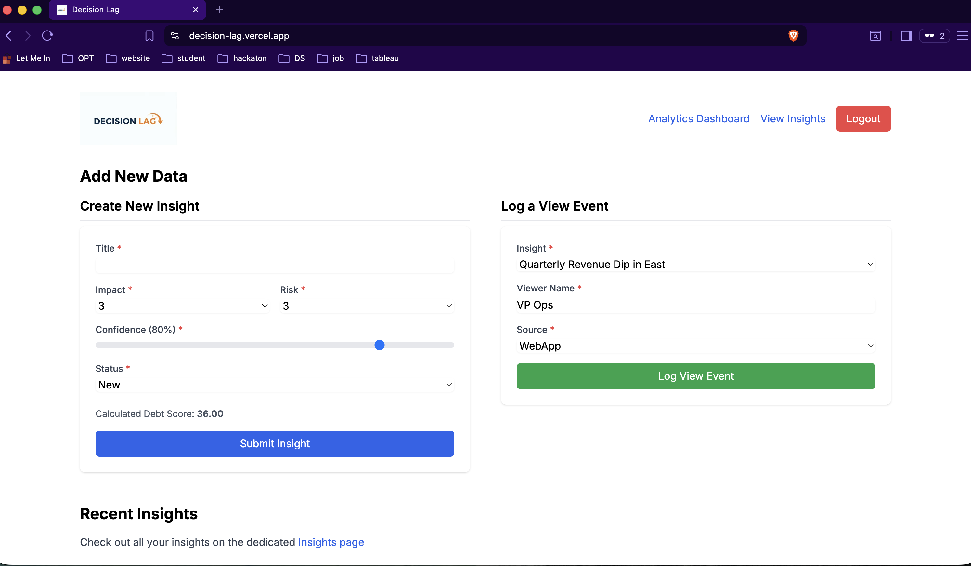971x566 pixels.
Task: Reload the page with refresh icon
Action: (x=47, y=36)
